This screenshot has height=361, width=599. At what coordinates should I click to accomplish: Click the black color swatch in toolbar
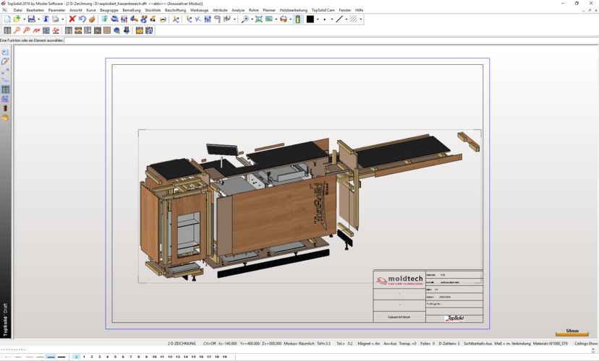point(310,19)
